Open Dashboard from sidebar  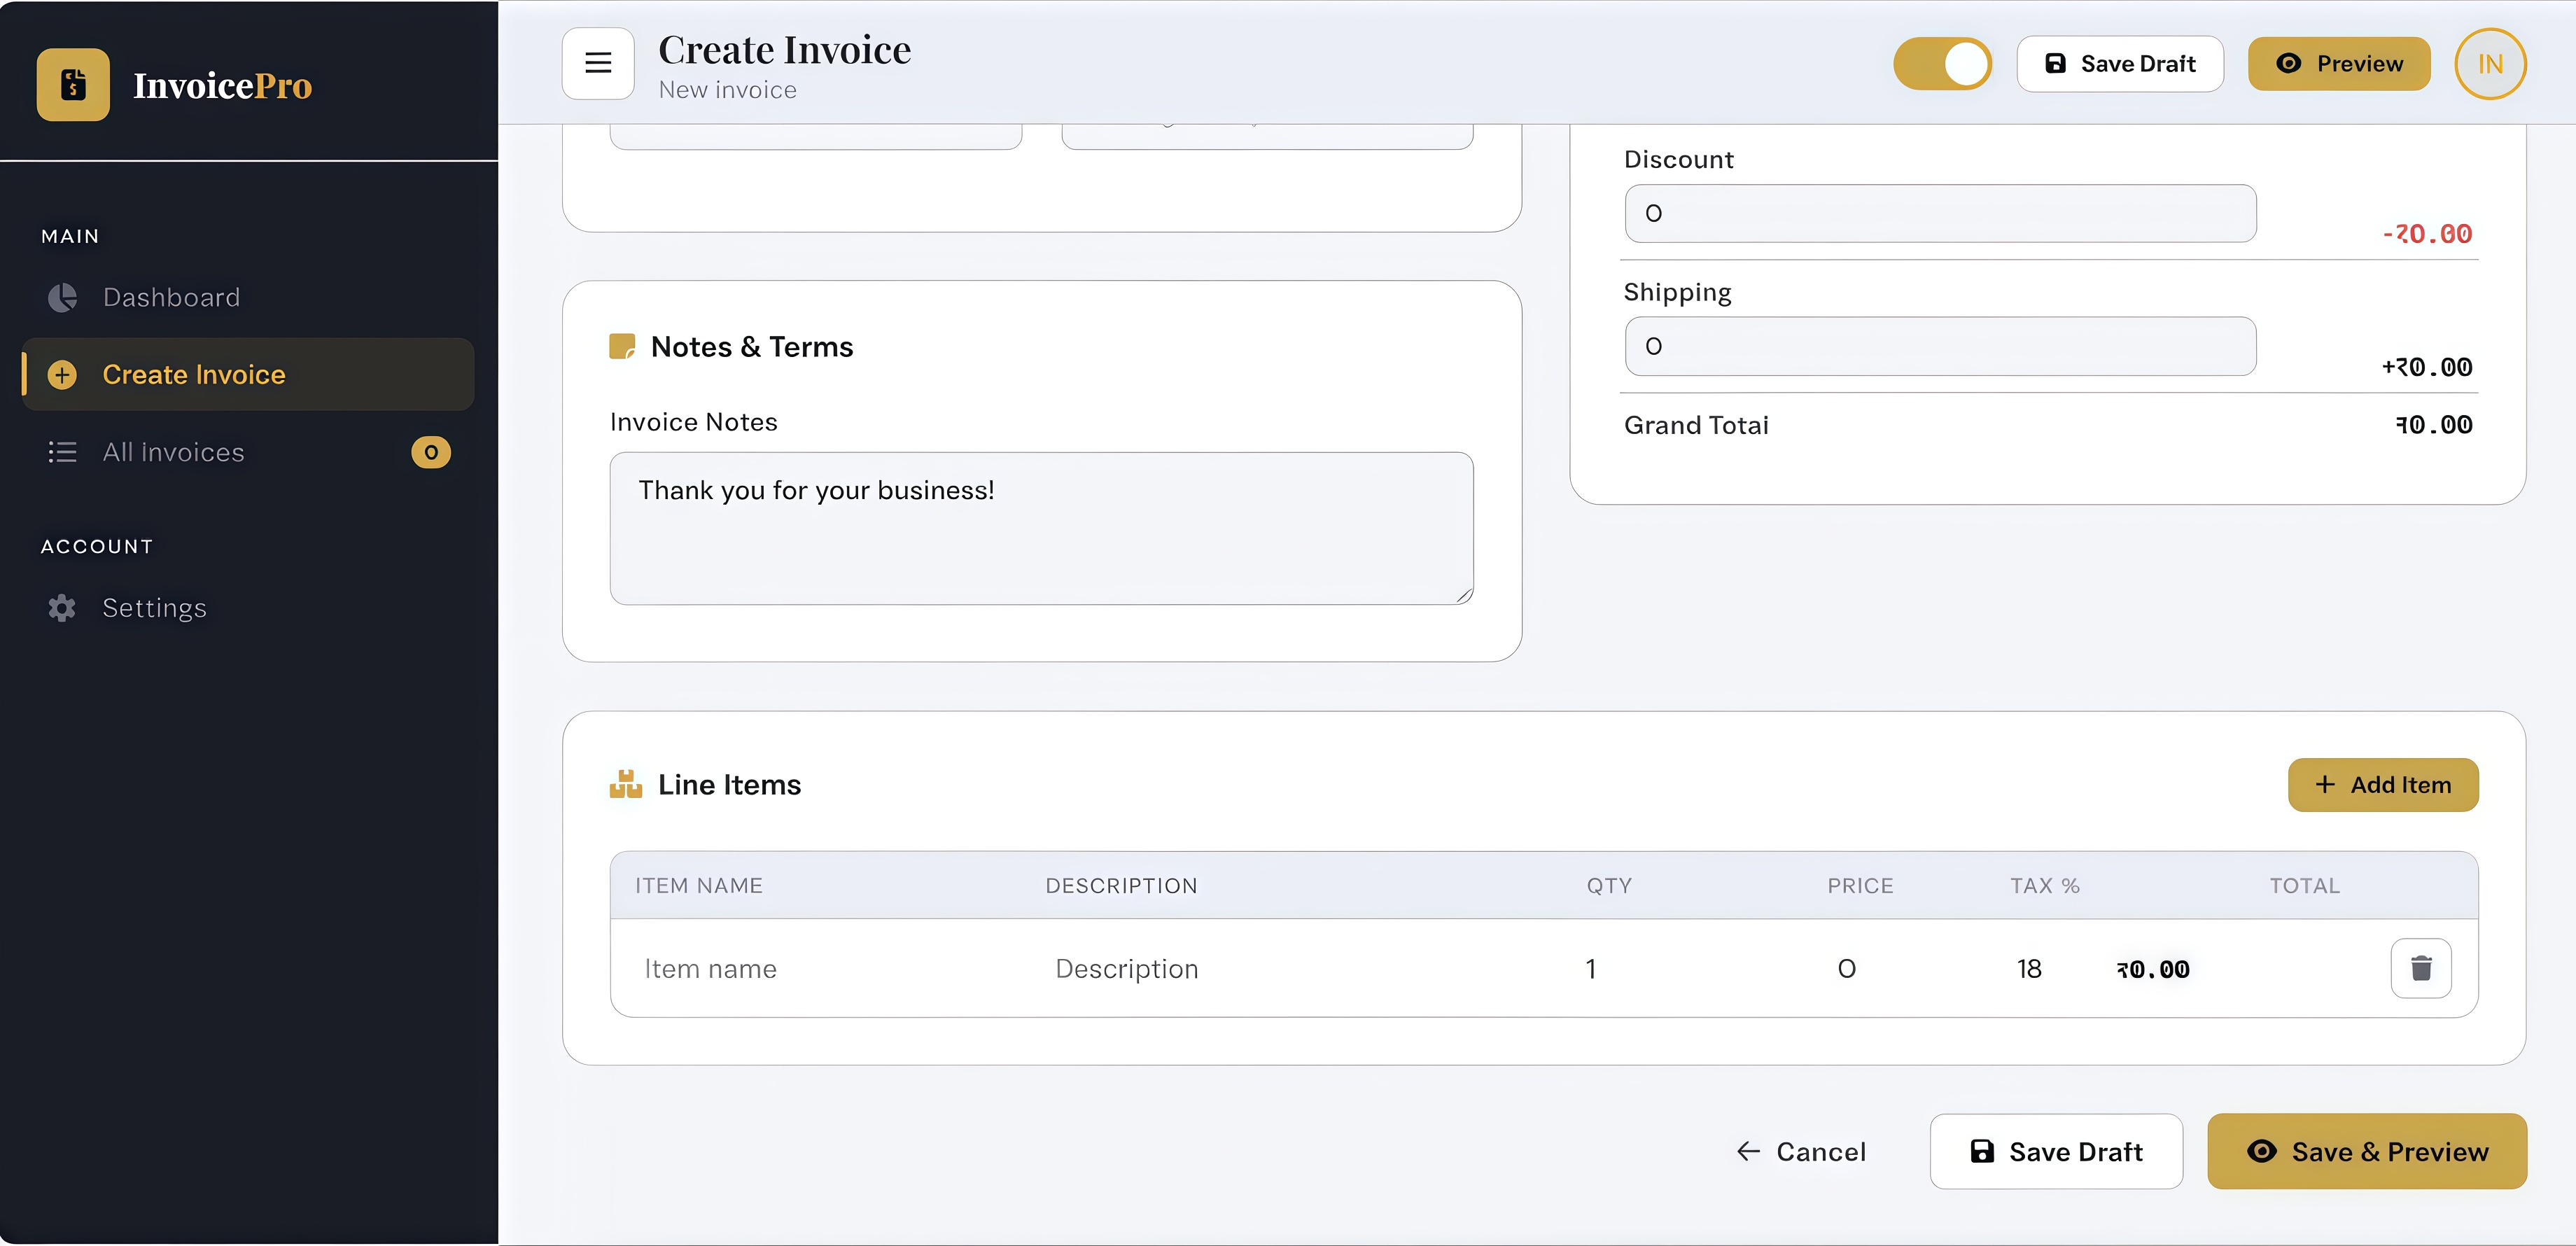[x=248, y=297]
